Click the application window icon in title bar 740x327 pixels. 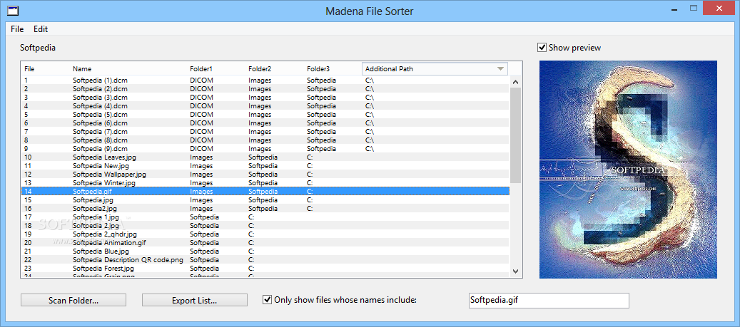14,9
